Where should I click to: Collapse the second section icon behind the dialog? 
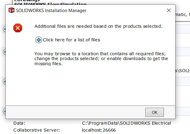(x=4, y=52)
